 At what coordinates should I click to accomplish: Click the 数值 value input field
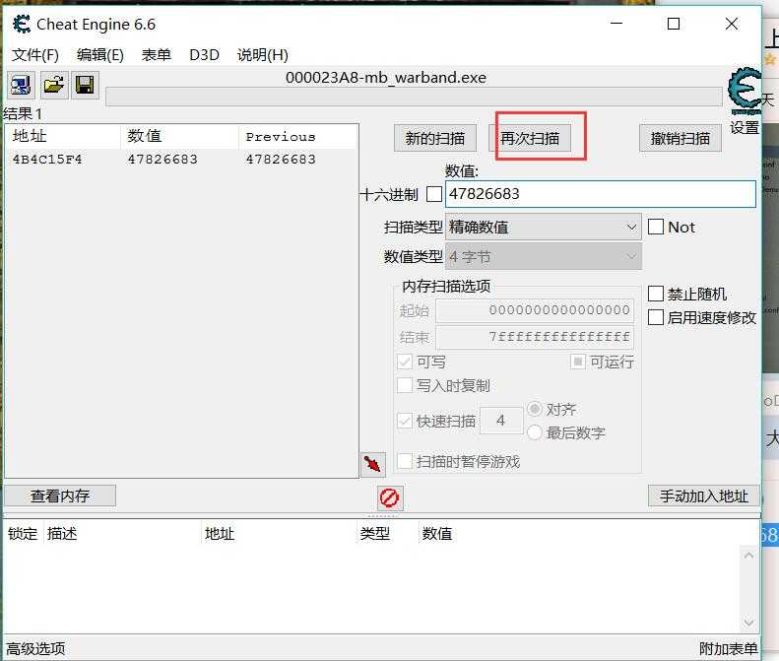tap(600, 194)
